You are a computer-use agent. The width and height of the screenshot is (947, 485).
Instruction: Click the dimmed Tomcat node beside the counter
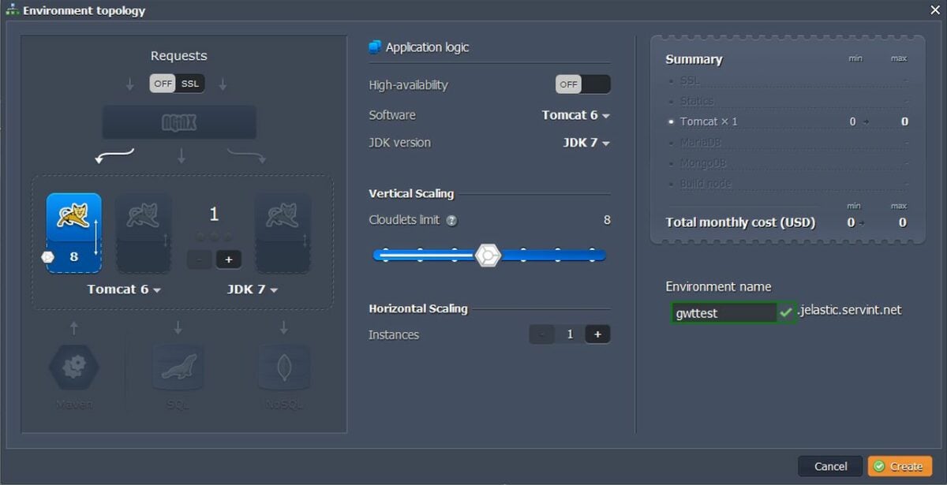click(x=283, y=233)
